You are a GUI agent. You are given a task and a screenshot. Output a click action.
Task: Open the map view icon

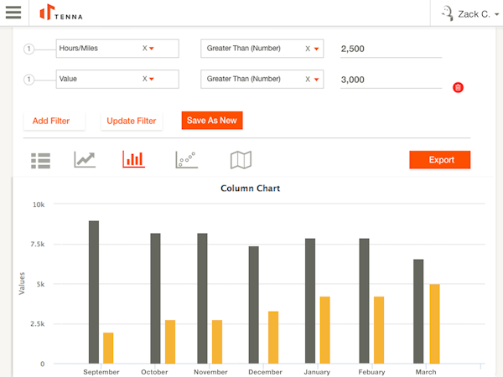(241, 159)
